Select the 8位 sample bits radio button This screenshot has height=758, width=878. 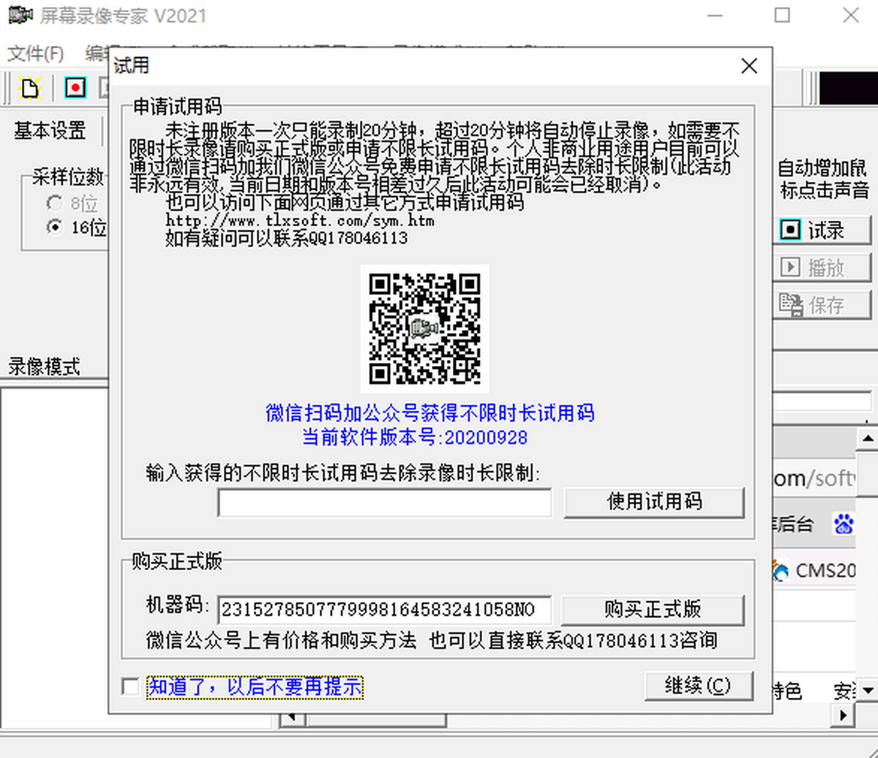coord(54,203)
